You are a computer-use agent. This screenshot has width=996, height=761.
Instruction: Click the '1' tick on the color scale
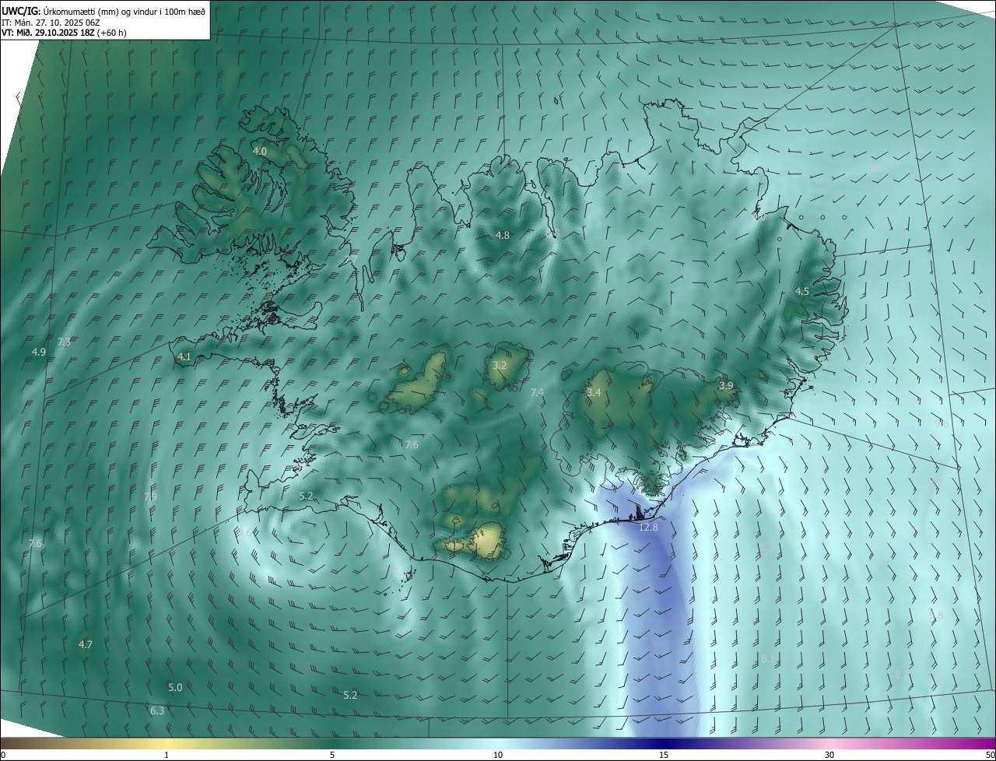167,755
